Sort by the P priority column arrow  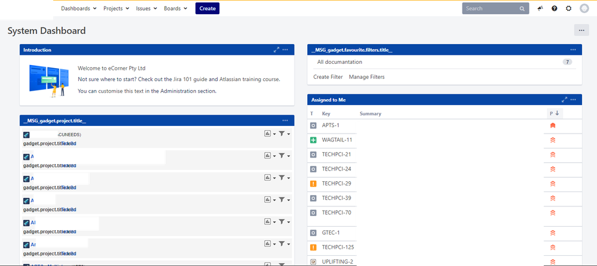(x=557, y=113)
